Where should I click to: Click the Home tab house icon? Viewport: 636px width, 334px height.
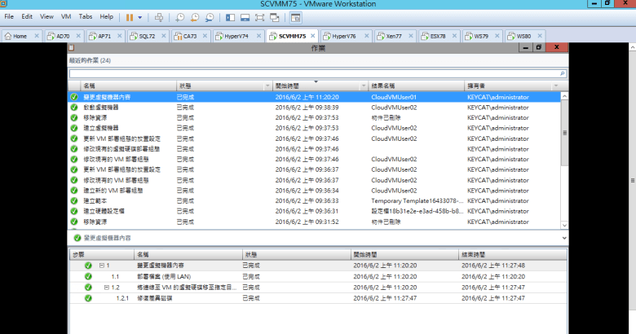point(8,36)
